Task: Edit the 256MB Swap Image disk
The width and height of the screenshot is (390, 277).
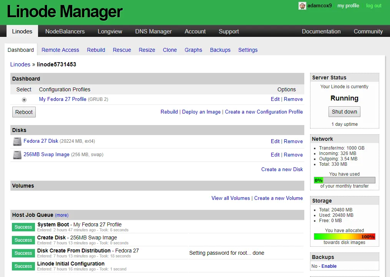Action: click(275, 155)
